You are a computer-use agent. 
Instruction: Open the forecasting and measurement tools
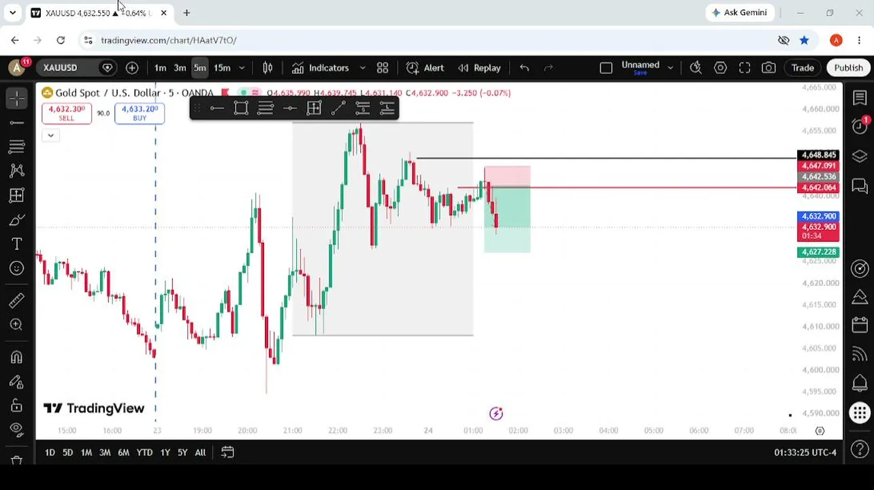(x=17, y=195)
